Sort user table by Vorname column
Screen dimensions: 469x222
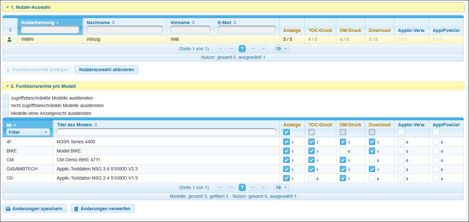click(193, 23)
